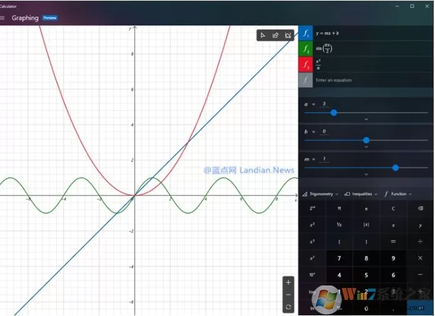435x316 pixels.
Task: Click the 2nd function shift key
Action: tap(313, 208)
